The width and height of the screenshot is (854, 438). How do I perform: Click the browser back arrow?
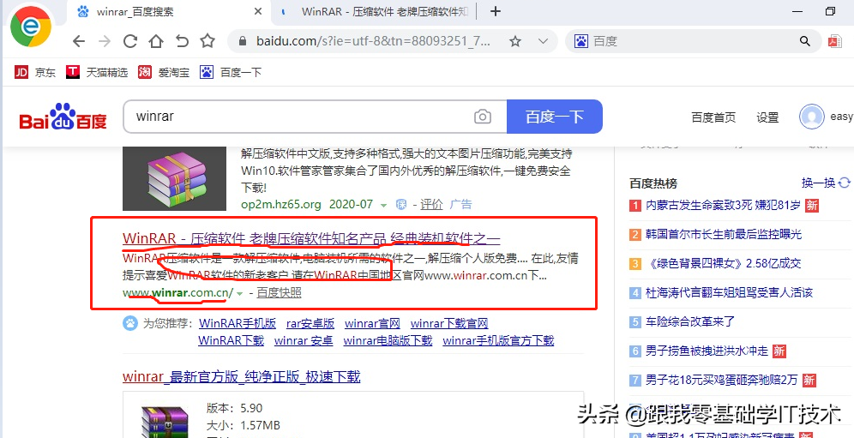click(79, 41)
